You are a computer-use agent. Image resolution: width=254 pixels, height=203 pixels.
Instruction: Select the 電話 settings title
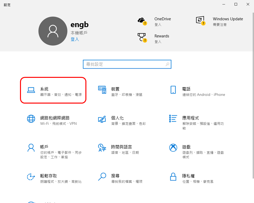186,89
